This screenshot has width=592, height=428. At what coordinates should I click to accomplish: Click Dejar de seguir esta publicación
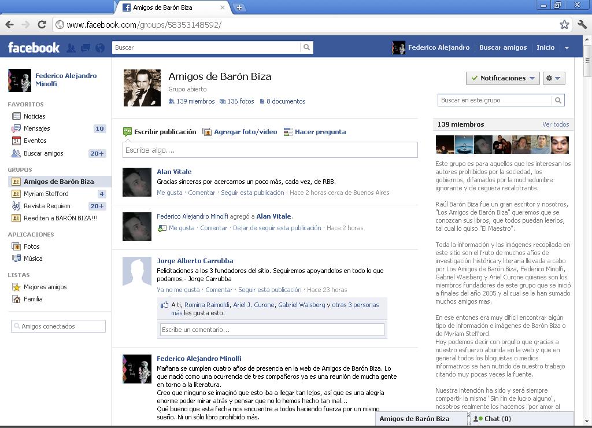click(x=277, y=228)
